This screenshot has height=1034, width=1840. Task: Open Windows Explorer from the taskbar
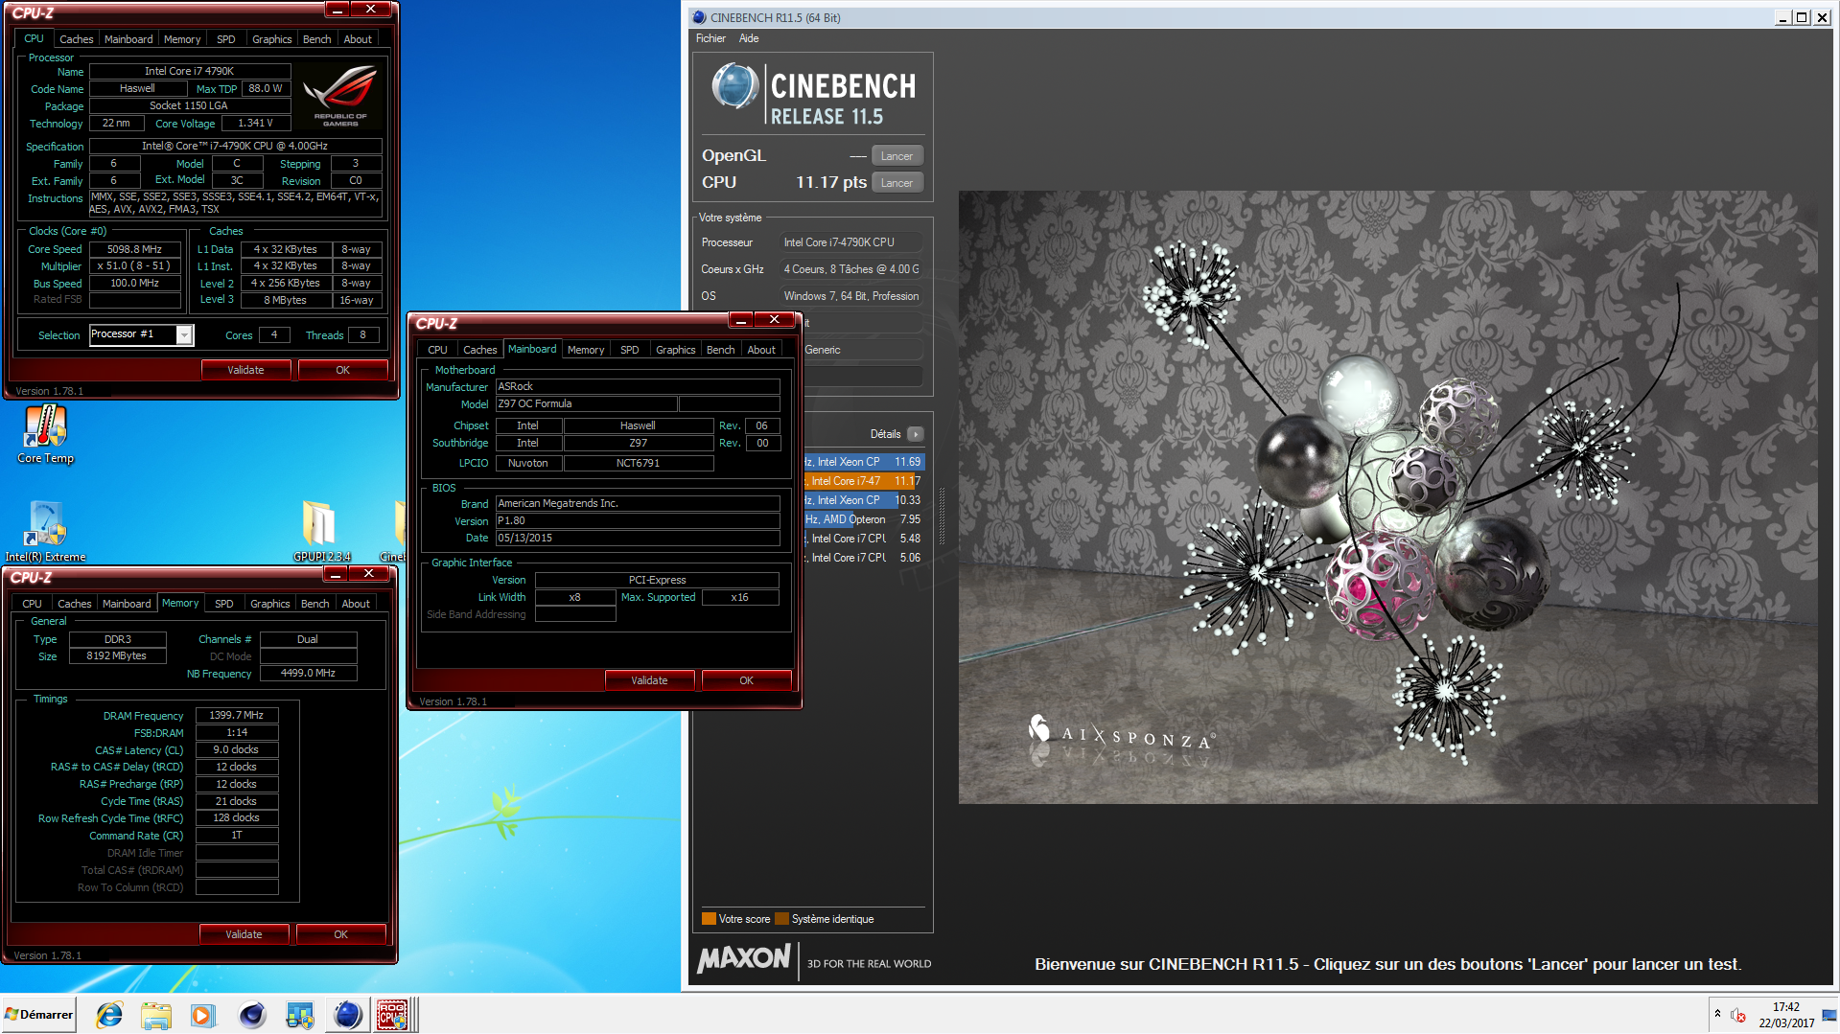(156, 1015)
